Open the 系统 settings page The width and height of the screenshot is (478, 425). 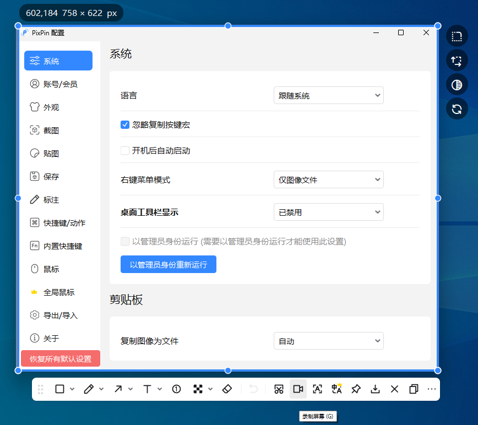point(58,61)
